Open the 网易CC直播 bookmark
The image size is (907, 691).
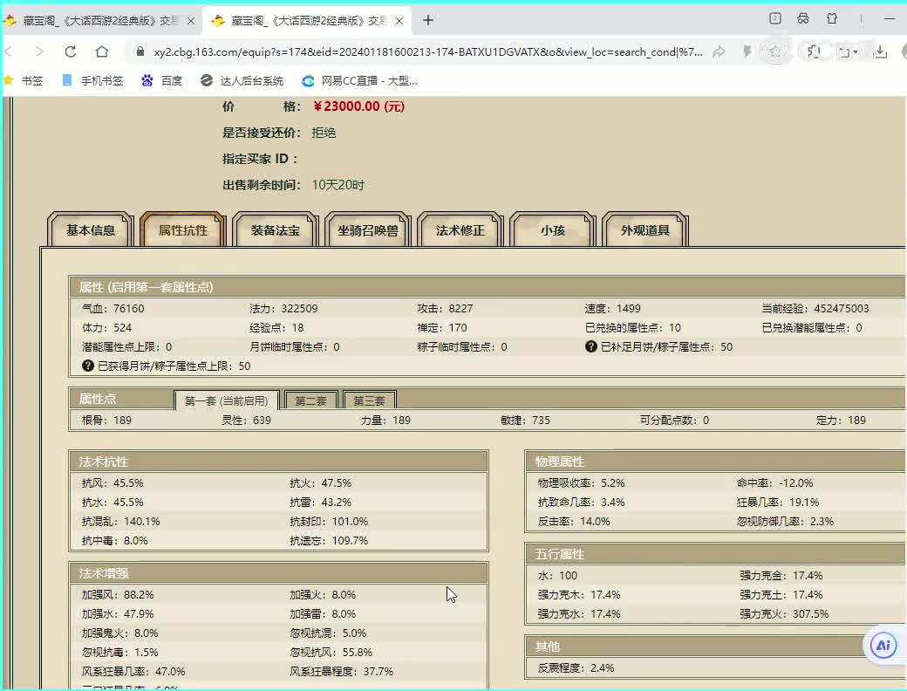click(x=360, y=80)
